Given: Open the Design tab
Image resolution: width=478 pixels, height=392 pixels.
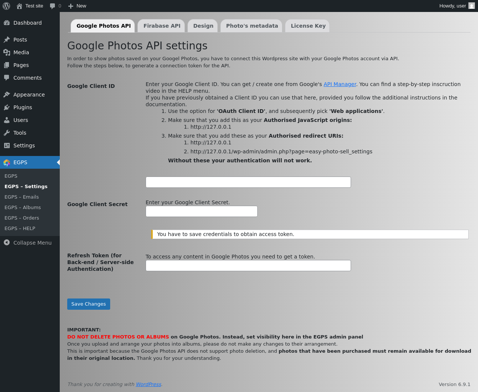Looking at the screenshot, I should click(203, 26).
